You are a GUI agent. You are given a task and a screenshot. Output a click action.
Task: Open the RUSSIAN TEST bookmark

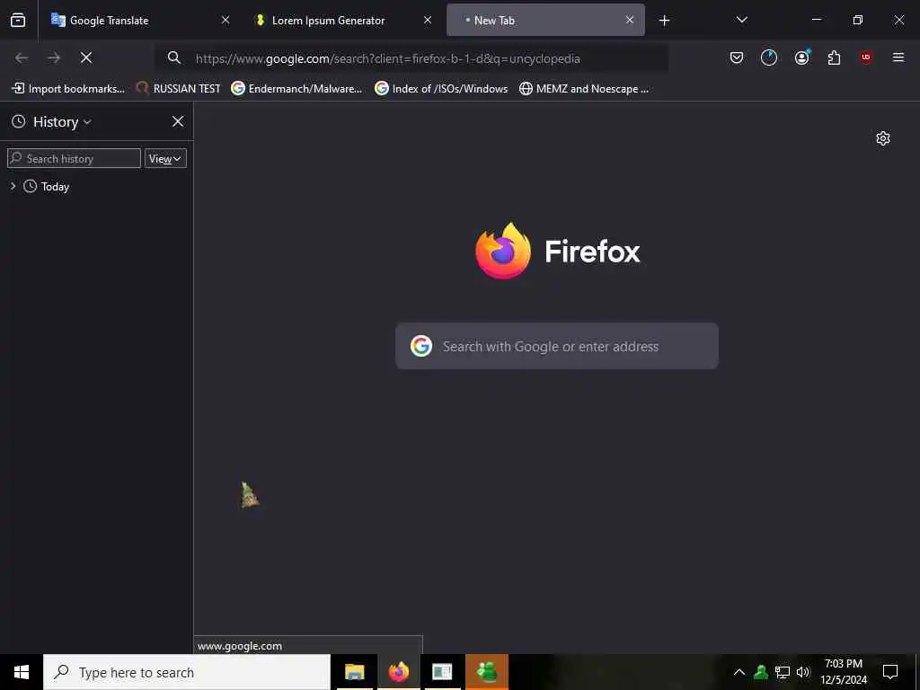coord(179,89)
